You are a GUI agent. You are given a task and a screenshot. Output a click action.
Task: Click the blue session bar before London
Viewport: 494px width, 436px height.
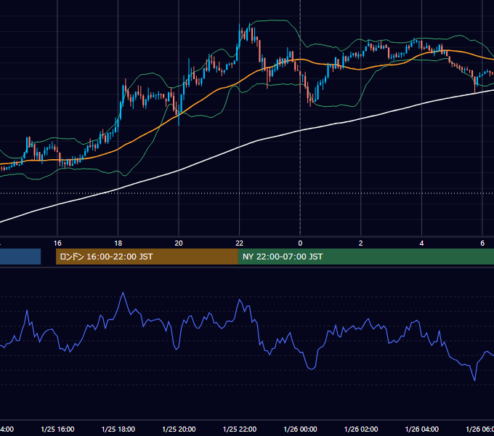tap(20, 257)
